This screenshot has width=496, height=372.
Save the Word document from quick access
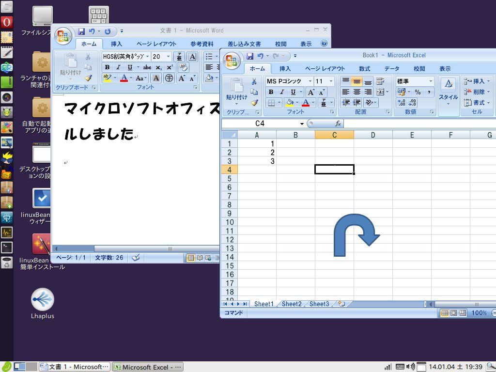click(x=81, y=31)
